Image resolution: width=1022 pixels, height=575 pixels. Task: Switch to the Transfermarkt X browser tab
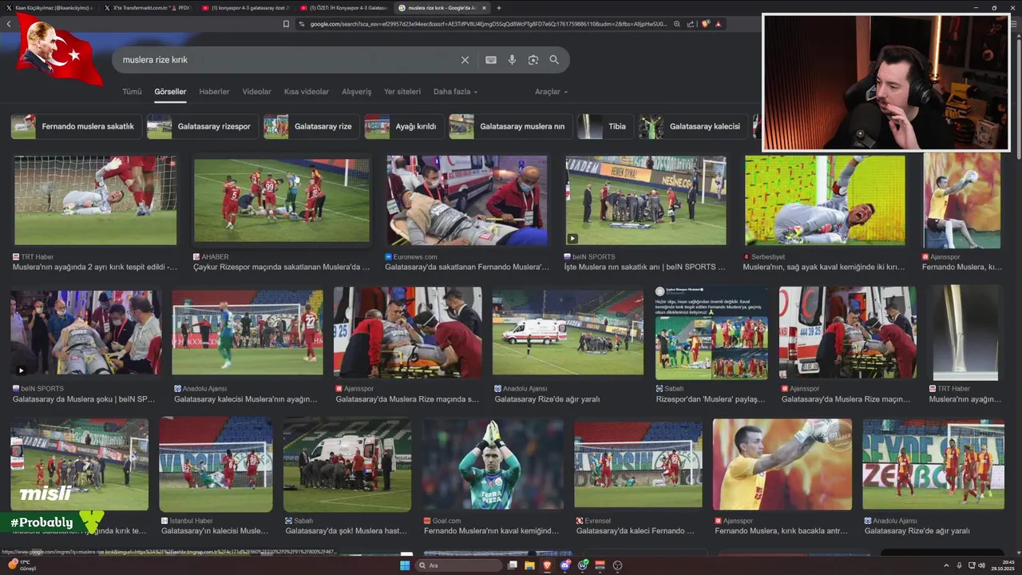pos(148,8)
